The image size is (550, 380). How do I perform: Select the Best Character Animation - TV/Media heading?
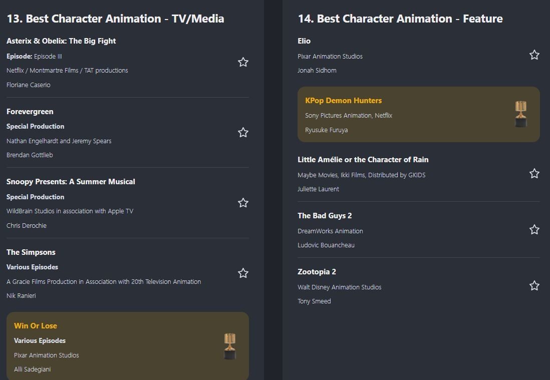[115, 19]
